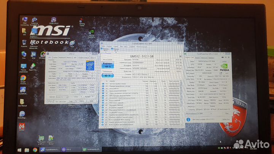274x154 pixels.
Task: Open the Recycle Bin (Корзина) icon
Action: pos(24,43)
